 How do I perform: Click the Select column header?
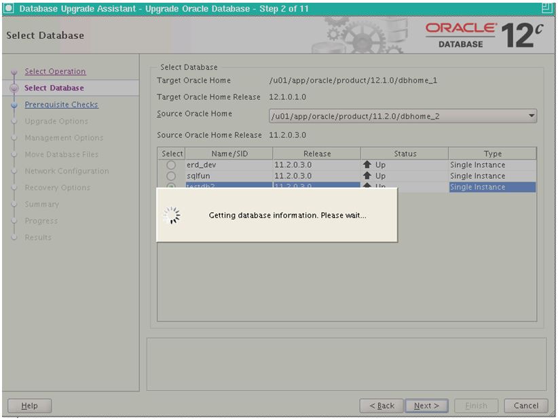[172, 154]
